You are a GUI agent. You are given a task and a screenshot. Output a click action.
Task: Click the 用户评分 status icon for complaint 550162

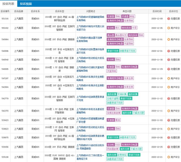(169, 28)
